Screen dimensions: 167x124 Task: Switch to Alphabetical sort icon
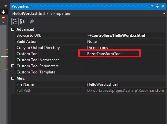(22, 22)
